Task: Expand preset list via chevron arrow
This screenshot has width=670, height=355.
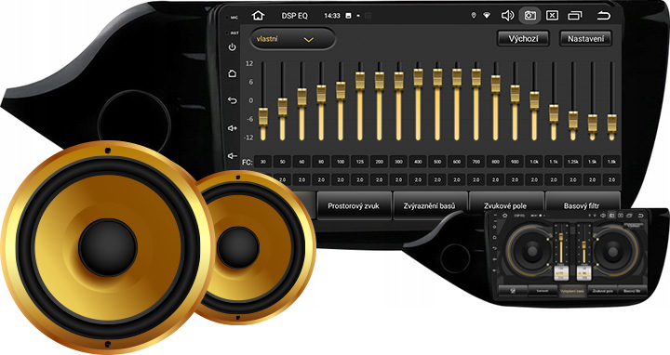Action: pos(309,40)
